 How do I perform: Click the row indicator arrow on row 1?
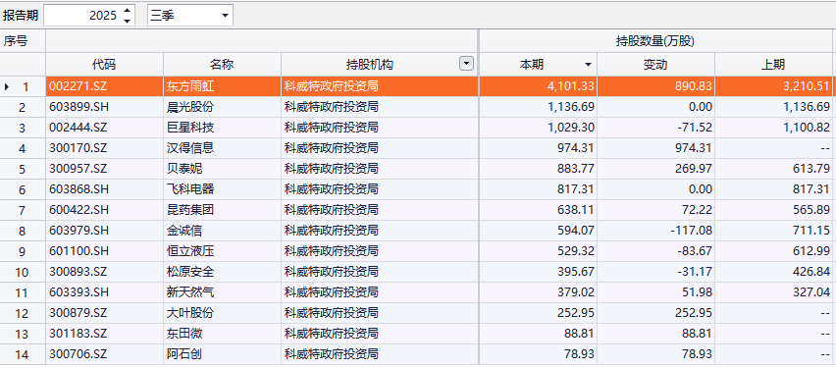[7, 86]
